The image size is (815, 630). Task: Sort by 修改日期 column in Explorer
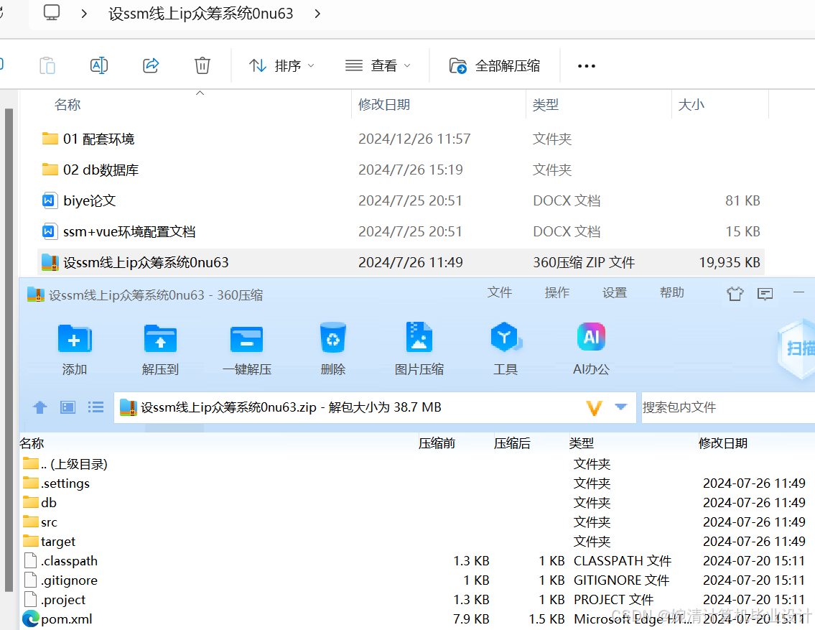[384, 104]
